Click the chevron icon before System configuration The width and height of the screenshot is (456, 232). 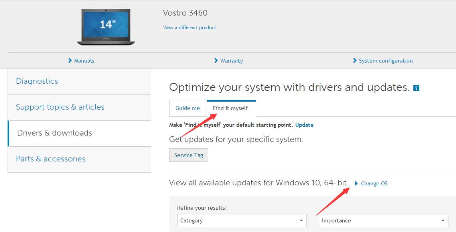pos(355,61)
